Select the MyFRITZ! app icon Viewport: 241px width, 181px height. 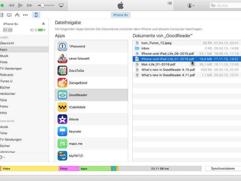(x=62, y=156)
